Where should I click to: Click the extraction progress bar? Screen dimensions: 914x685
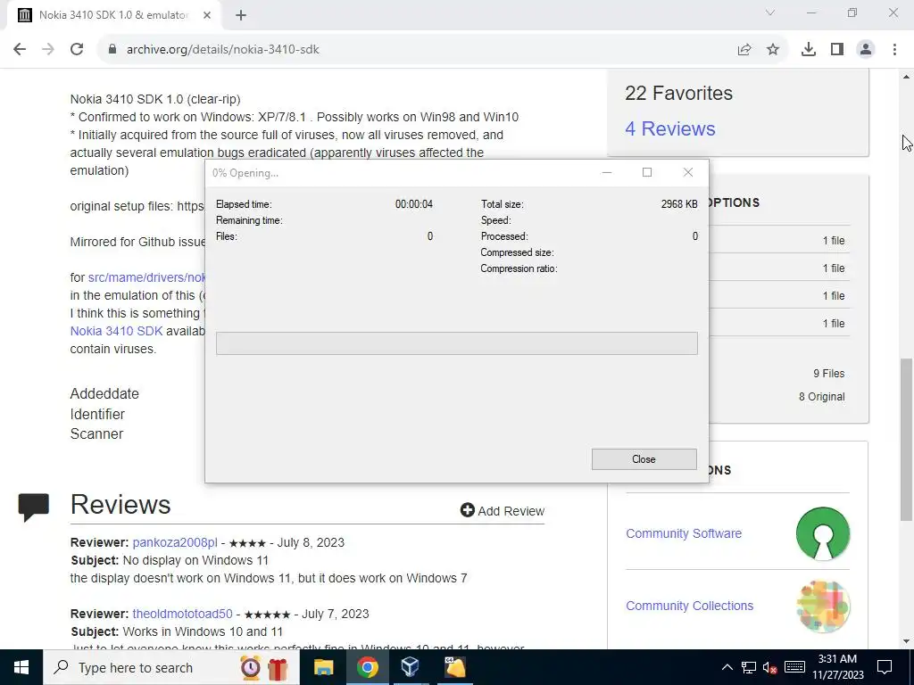click(456, 343)
